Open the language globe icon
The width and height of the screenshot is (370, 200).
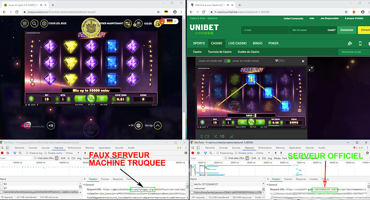point(138,125)
